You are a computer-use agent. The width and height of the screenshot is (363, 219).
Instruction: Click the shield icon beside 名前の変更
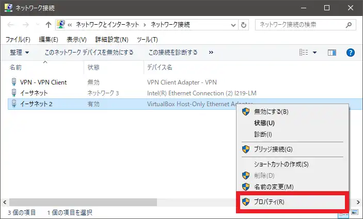click(246, 187)
